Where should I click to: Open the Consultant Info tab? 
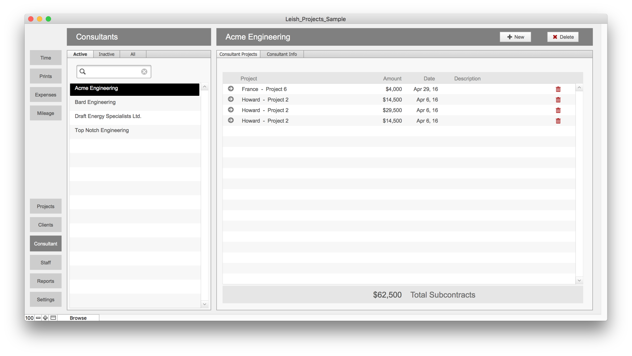[x=282, y=54]
